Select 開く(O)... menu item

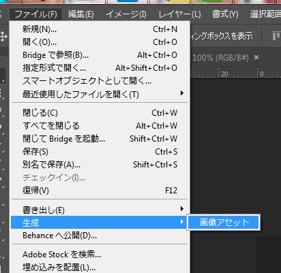(x=100, y=42)
